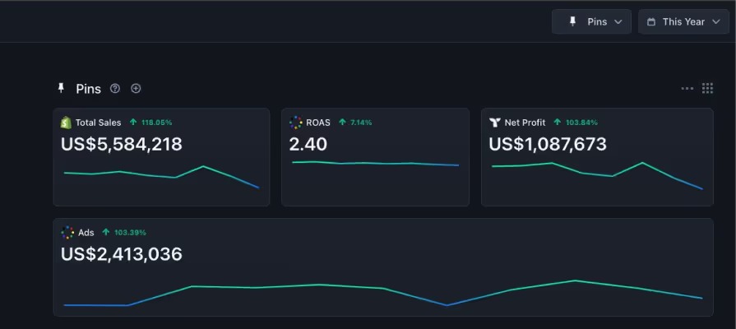Click the Total Sales trend sparkline
The width and height of the screenshot is (736, 329).
click(x=161, y=175)
